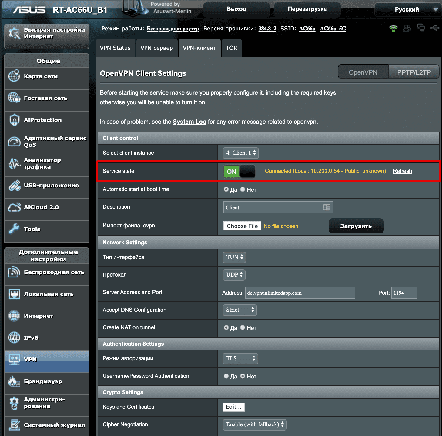
Task: Select Да for Username/Password Authentication
Action: 226,376
